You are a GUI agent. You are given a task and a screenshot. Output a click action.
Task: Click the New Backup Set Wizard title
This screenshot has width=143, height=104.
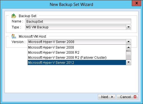71,4
